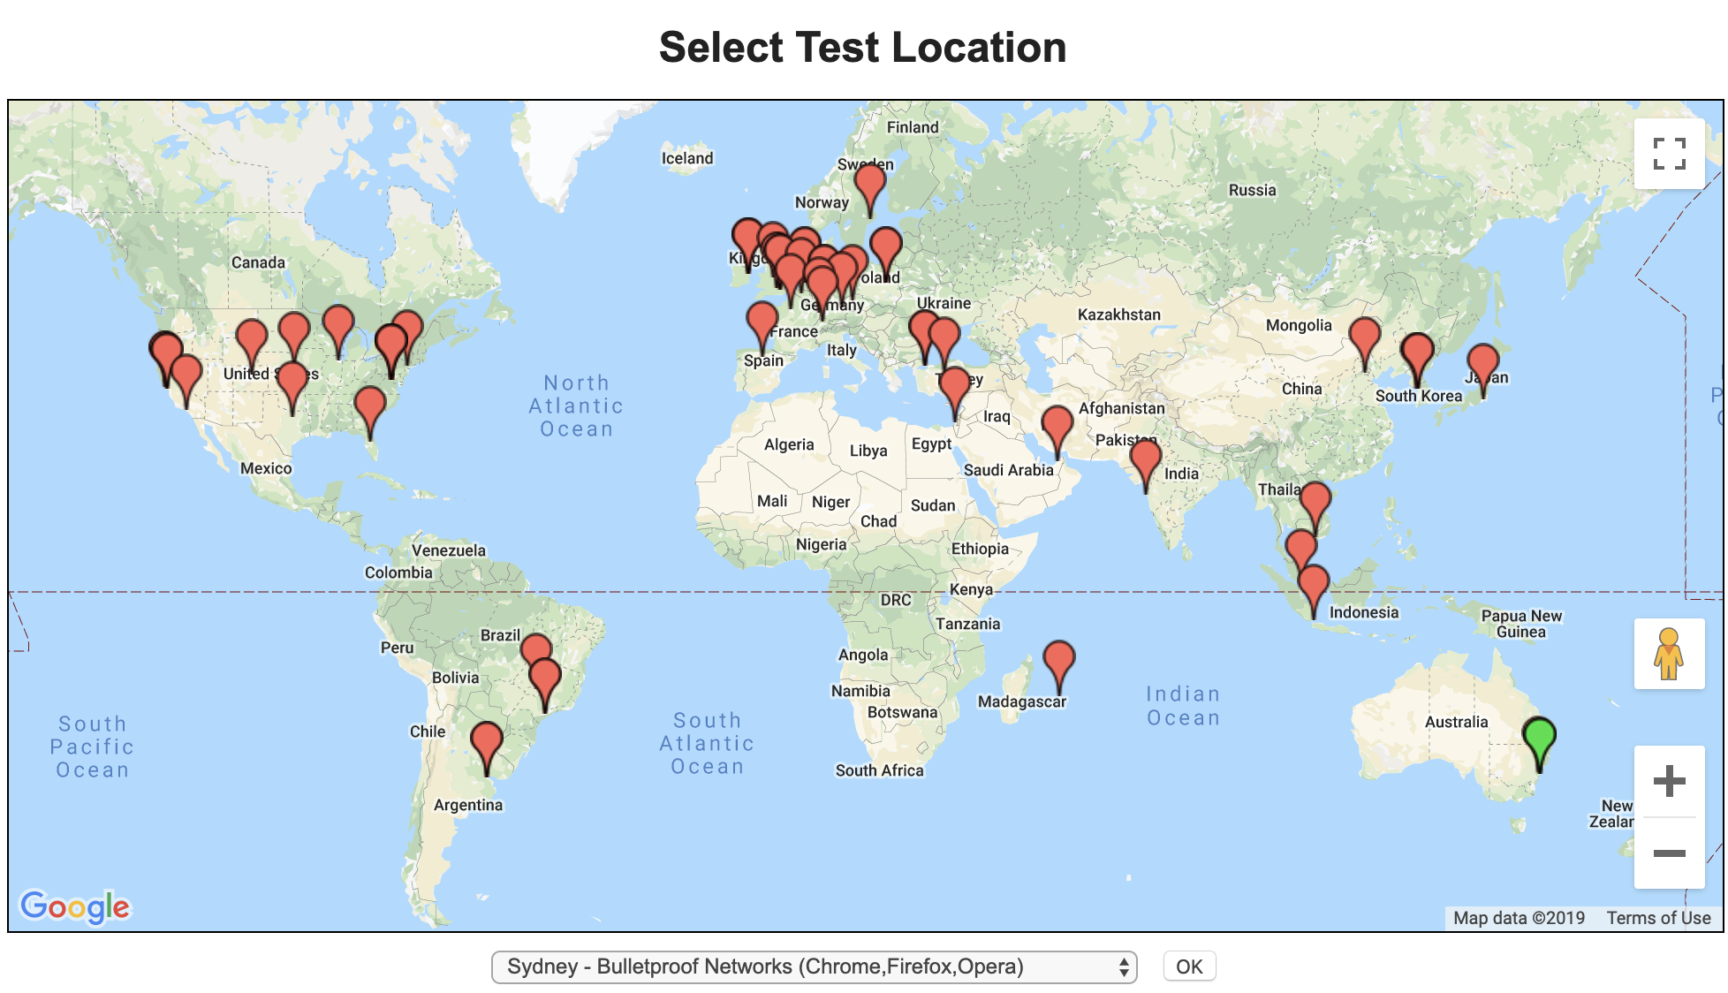Click the Street View pegman icon

(1668, 654)
